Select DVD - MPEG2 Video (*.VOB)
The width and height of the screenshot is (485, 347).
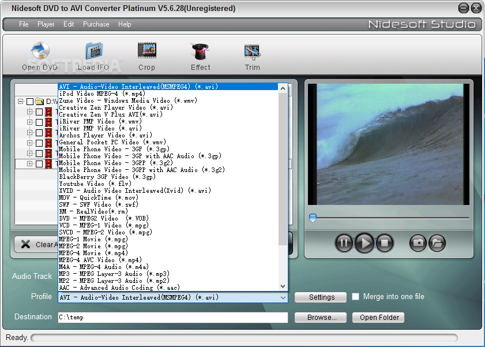coord(168,218)
